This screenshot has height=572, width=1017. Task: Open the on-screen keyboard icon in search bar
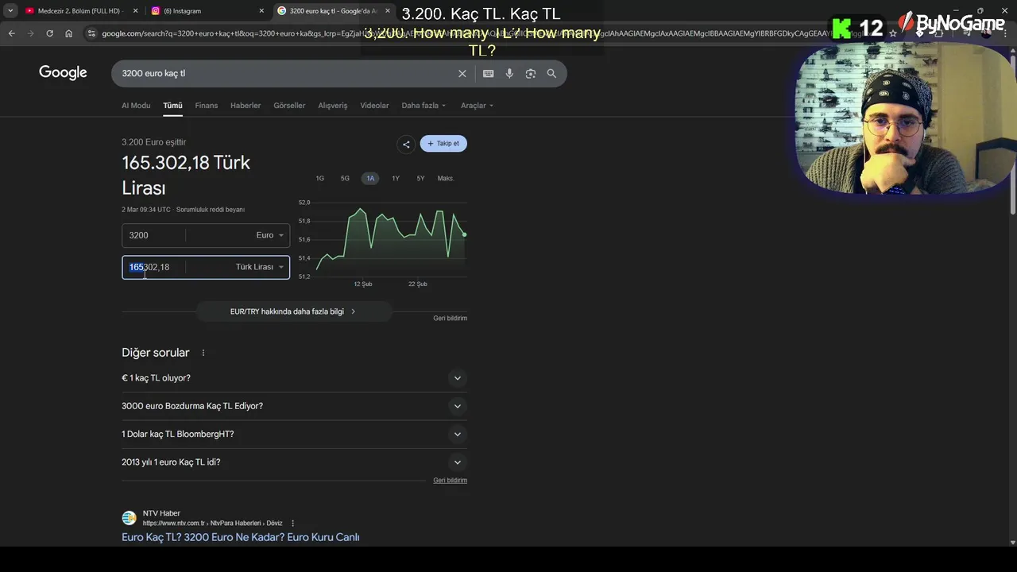coord(488,73)
